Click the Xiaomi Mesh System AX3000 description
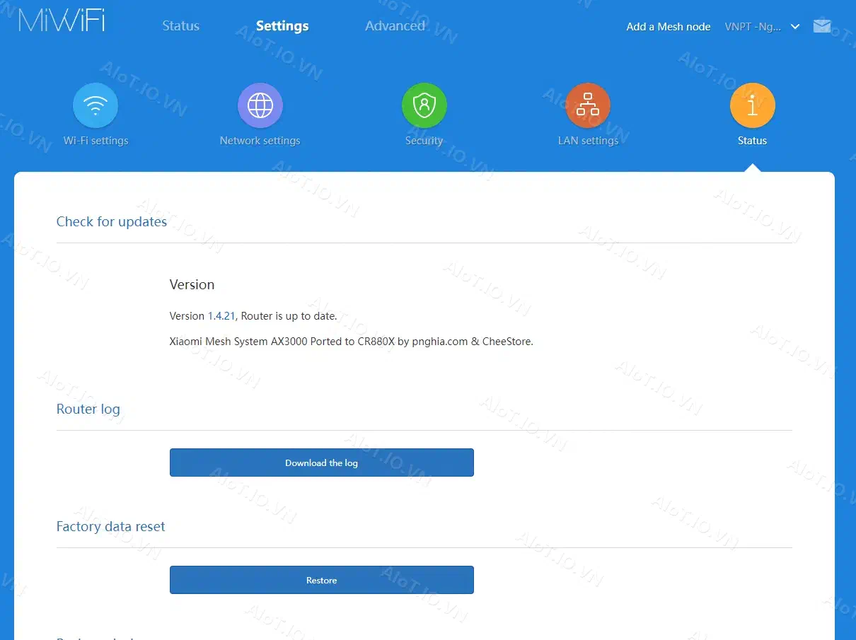This screenshot has width=856, height=640. click(x=352, y=342)
